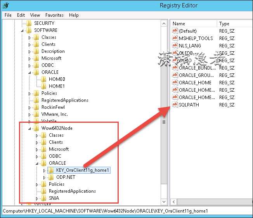Select the ODBC key under Wow6432Node
Image resolution: width=253 pixels, height=218 pixels.
coord(55,156)
